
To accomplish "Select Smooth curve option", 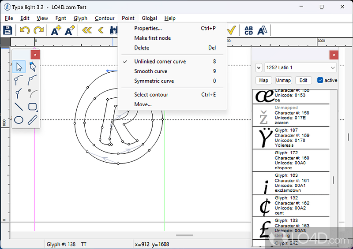I will (172, 71).
